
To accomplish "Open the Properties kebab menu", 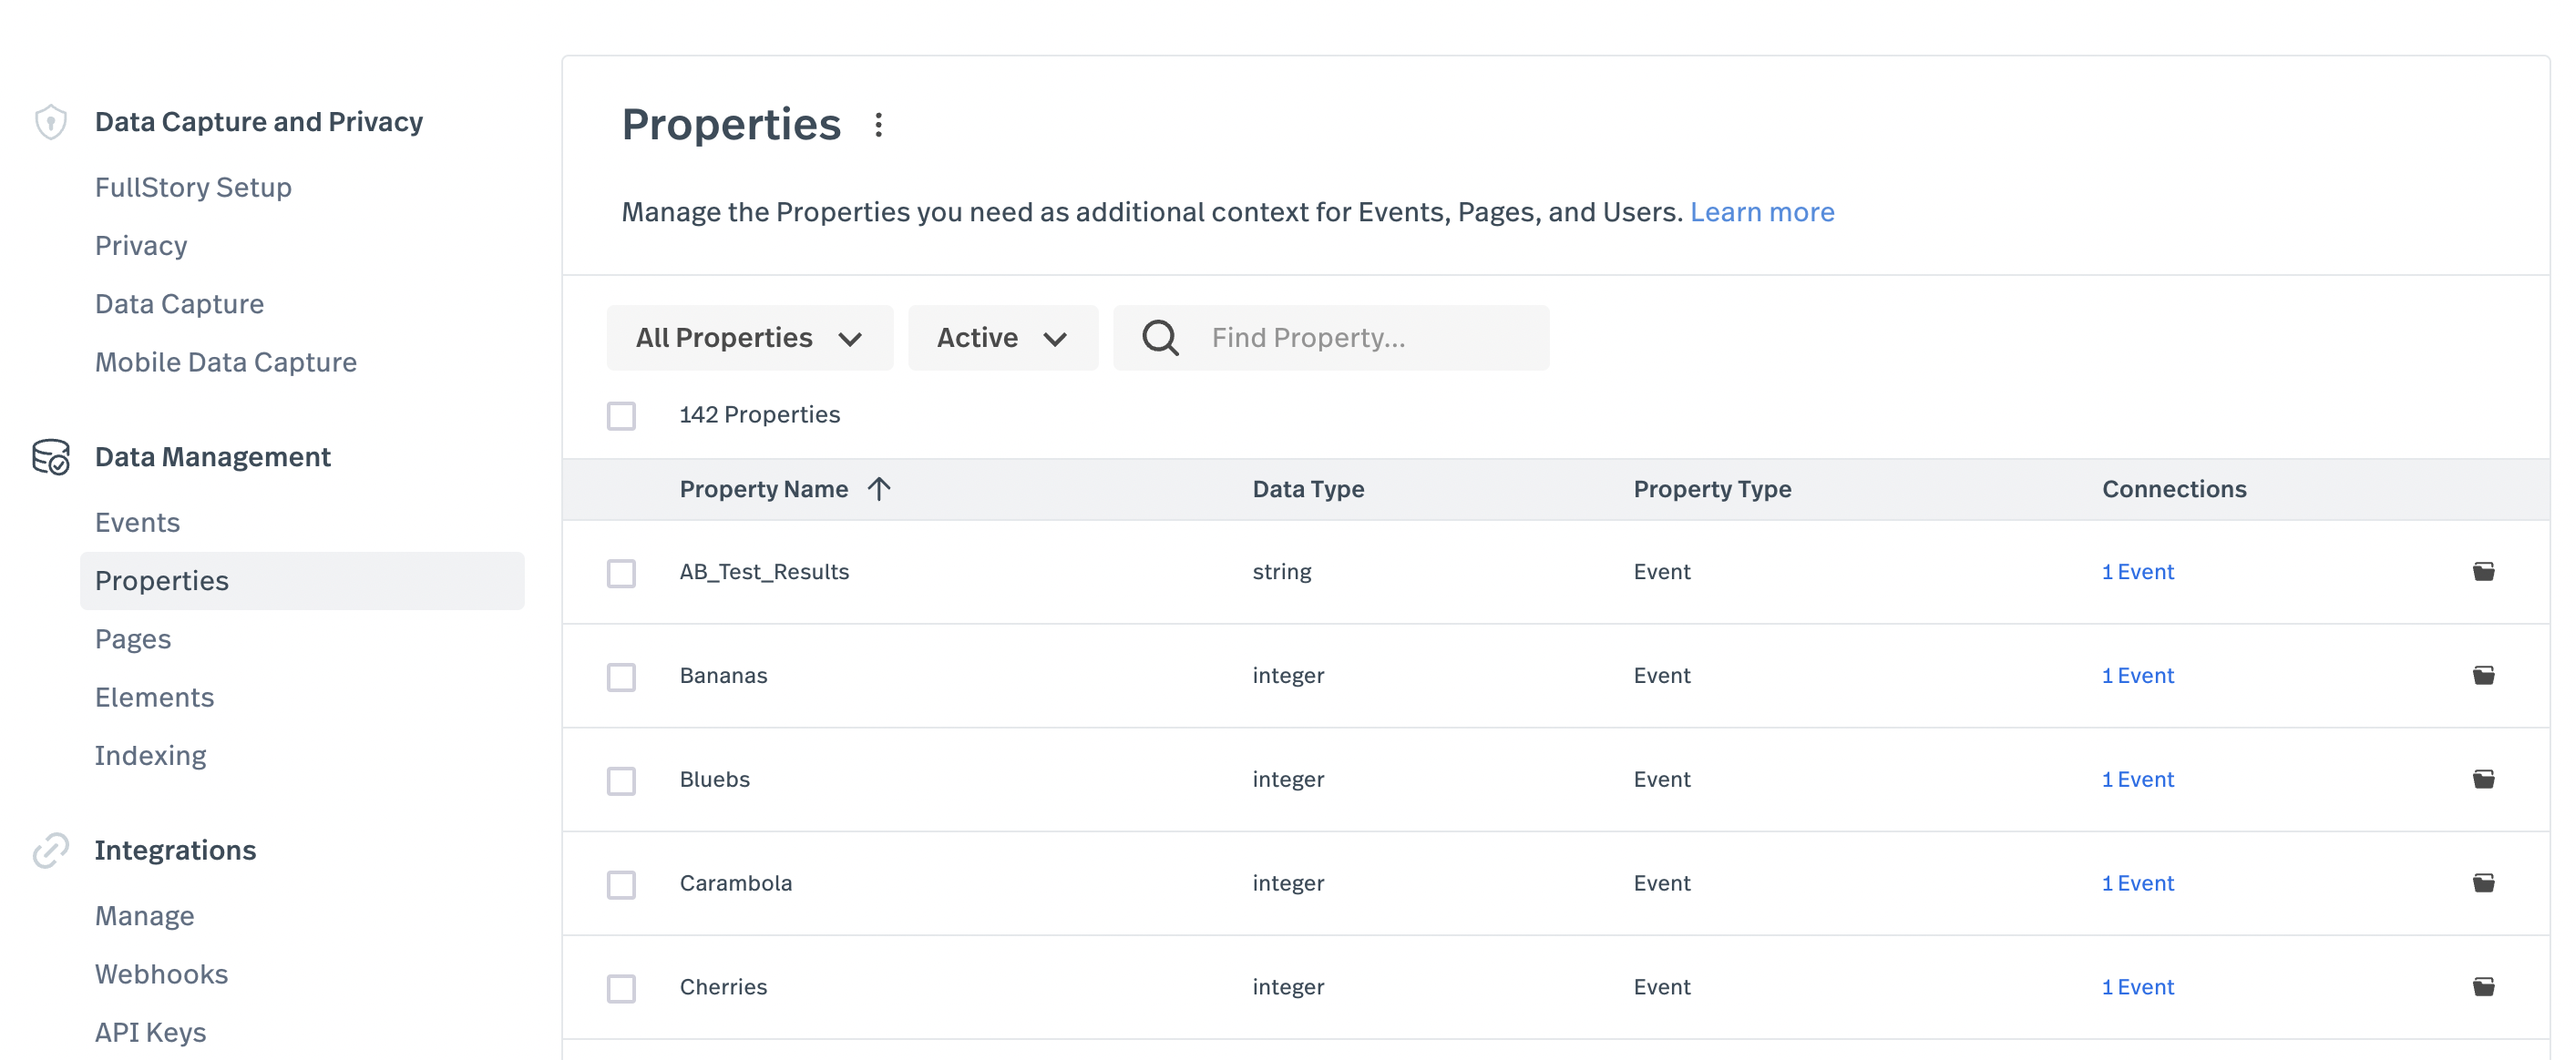I will click(x=878, y=124).
